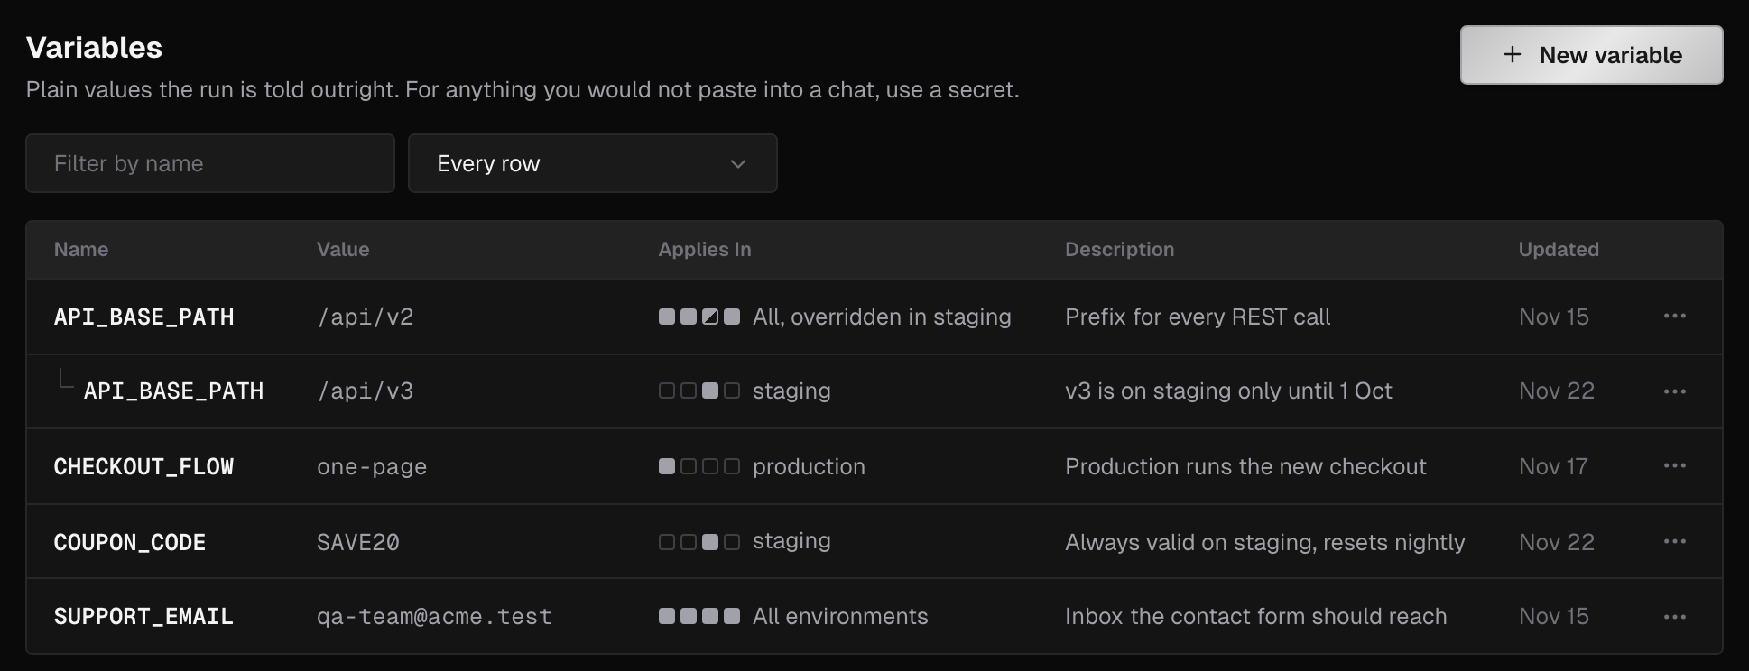
Task: Click the Applies In column header
Action: click(705, 250)
